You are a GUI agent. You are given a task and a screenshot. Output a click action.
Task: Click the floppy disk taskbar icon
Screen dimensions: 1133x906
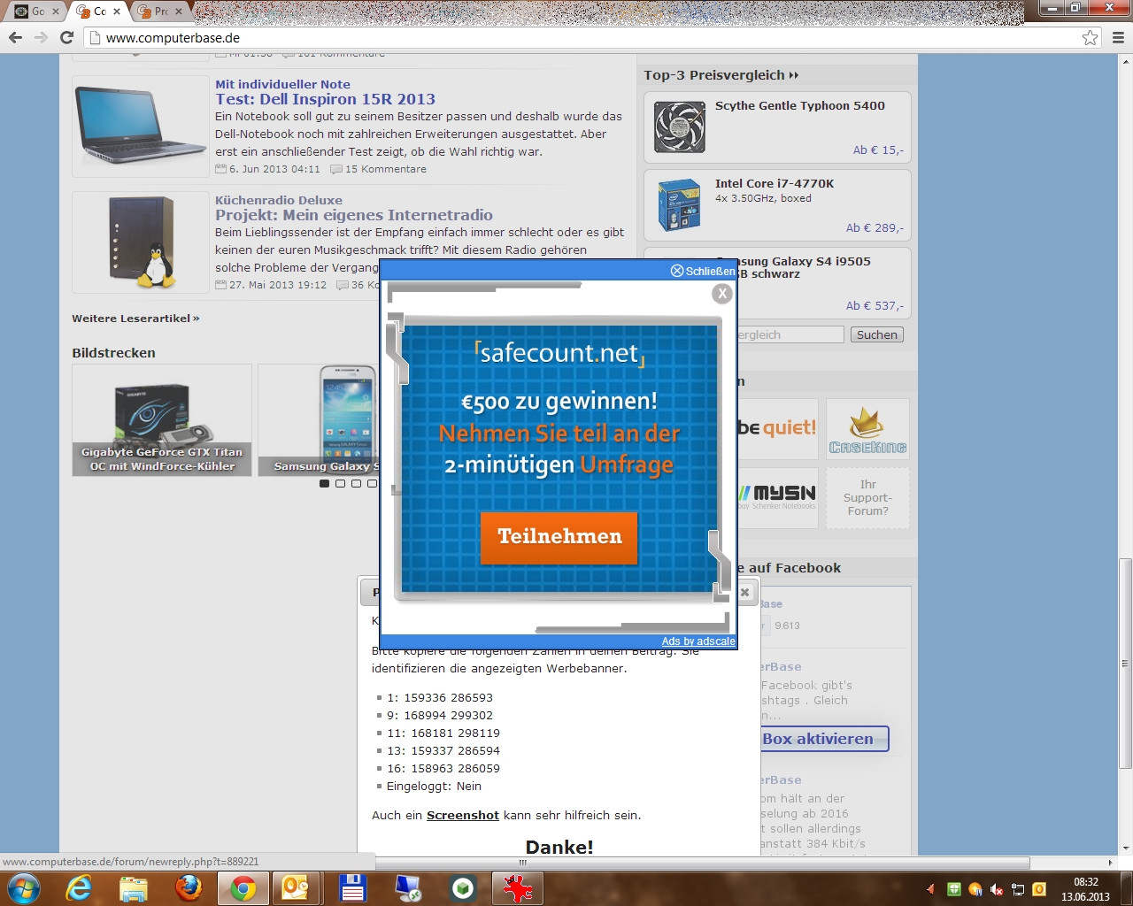coord(352,888)
